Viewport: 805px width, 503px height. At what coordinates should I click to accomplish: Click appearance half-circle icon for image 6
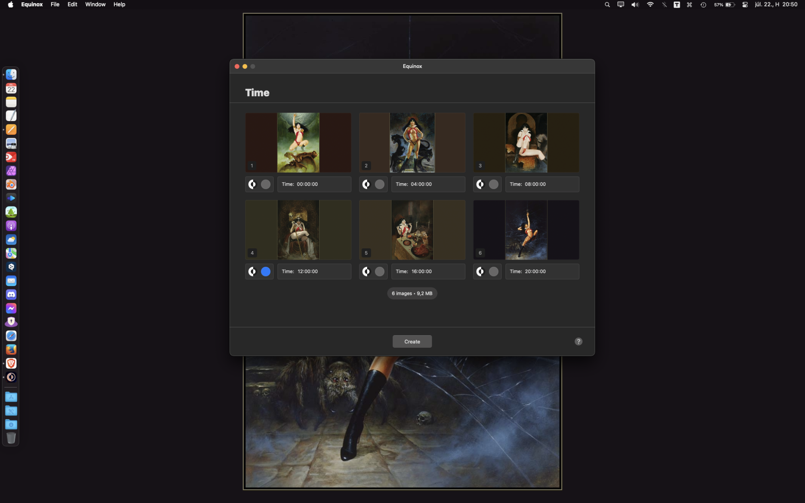pos(480,272)
